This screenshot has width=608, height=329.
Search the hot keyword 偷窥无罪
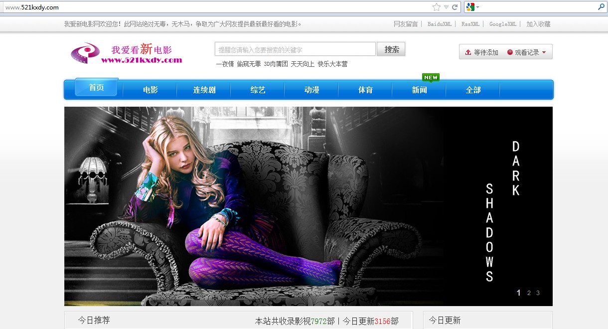249,64
